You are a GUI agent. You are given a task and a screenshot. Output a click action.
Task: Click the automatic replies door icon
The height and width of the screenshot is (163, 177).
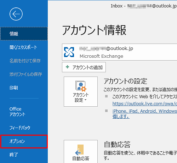coord(79,150)
